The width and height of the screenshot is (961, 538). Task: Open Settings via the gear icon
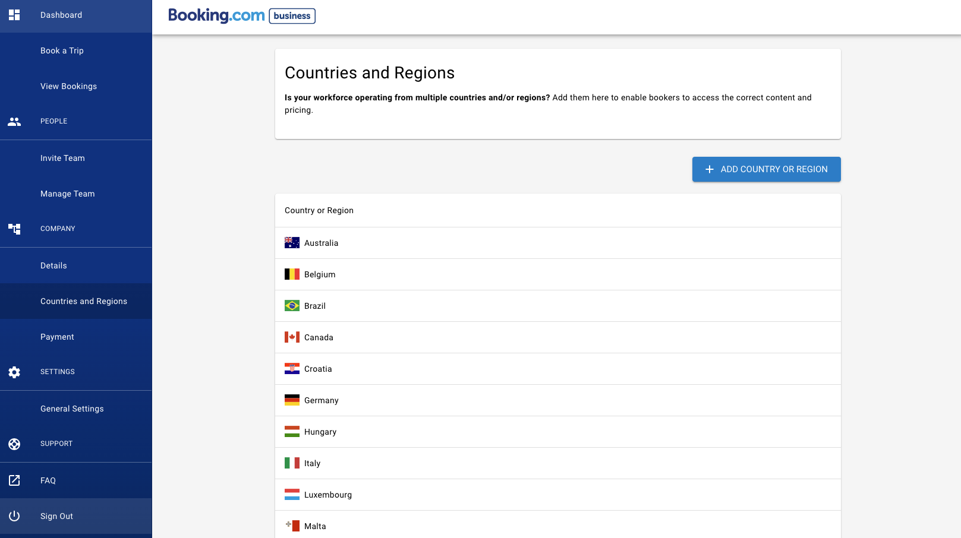(14, 372)
